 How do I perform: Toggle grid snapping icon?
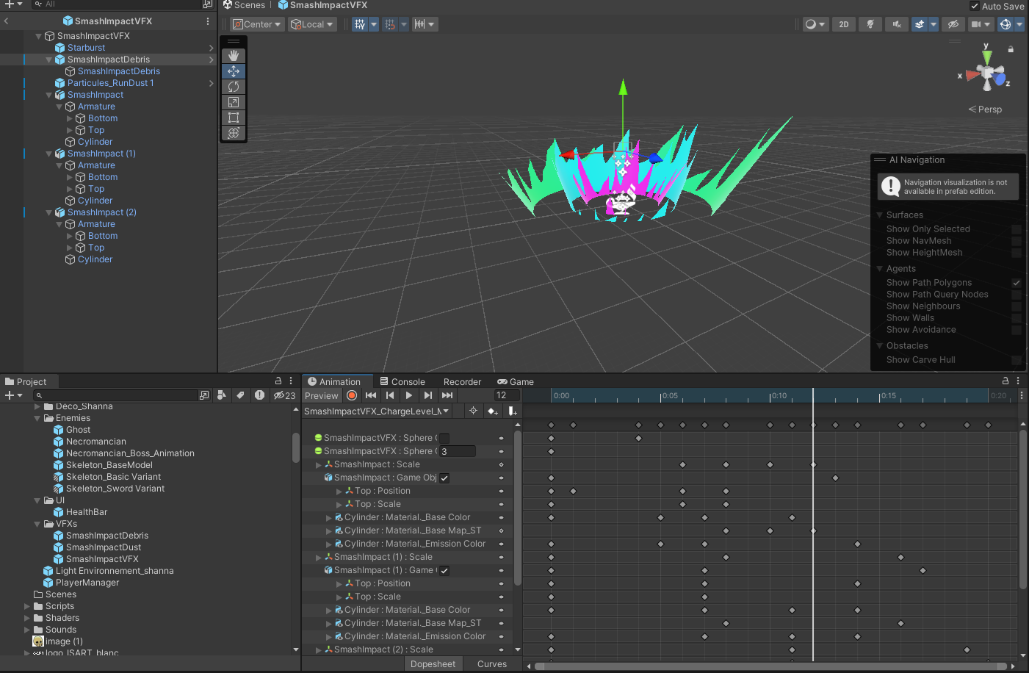(390, 24)
